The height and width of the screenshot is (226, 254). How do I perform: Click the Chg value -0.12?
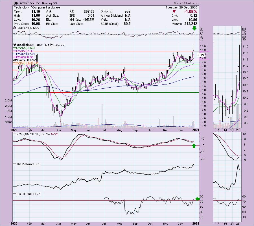193,16
